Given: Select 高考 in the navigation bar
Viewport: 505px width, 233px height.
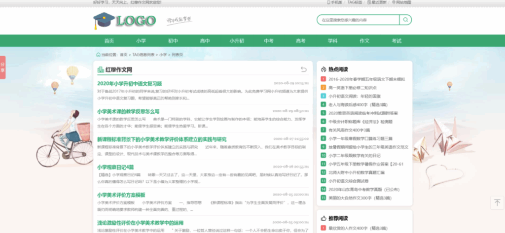Looking at the screenshot, I should pyautogui.click(x=300, y=41).
